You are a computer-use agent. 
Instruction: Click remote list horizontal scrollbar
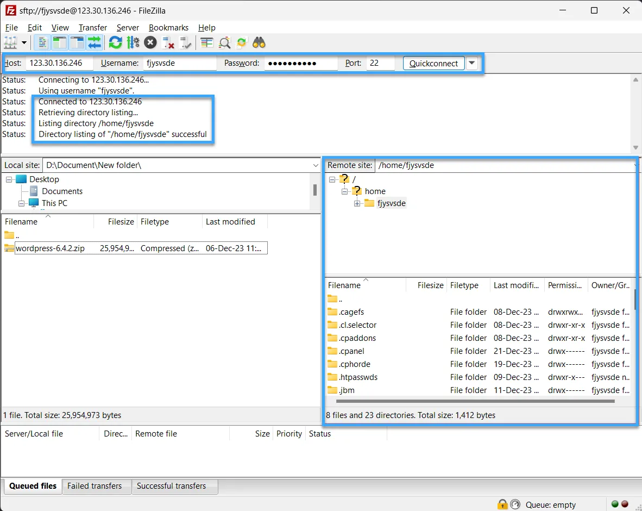(475, 401)
